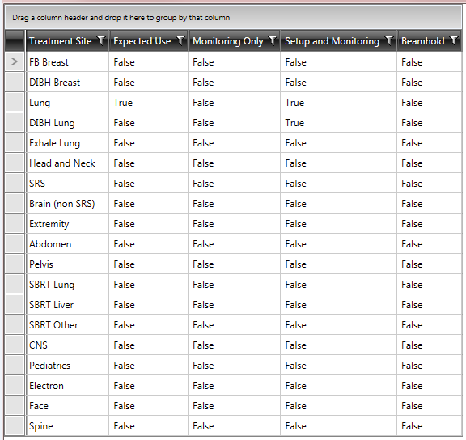This screenshot has width=466, height=440.
Task: Select row header beside Spine
Action: pyautogui.click(x=15, y=425)
